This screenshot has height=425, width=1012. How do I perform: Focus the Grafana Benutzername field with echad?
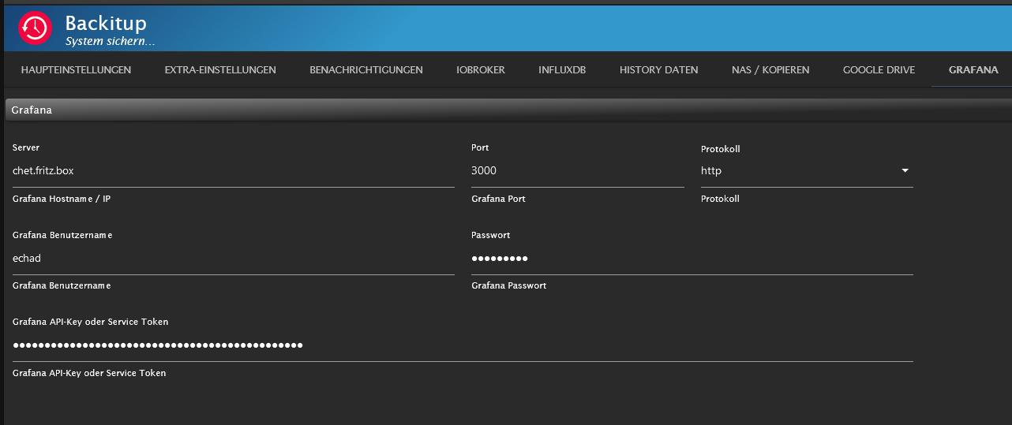[x=234, y=258]
